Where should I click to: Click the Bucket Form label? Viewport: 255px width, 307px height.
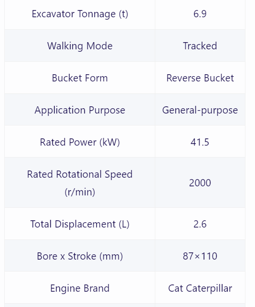click(80, 78)
